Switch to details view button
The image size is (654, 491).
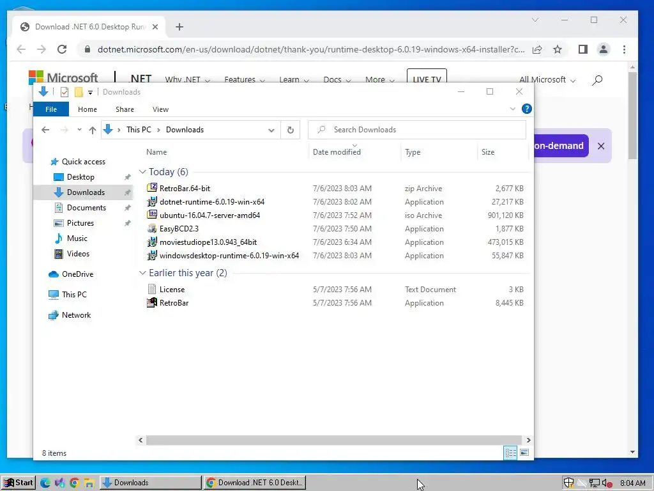click(x=510, y=453)
